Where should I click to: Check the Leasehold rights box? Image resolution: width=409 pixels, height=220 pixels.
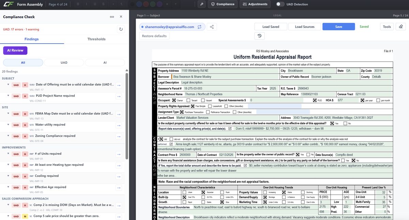pyautogui.click(x=210, y=106)
